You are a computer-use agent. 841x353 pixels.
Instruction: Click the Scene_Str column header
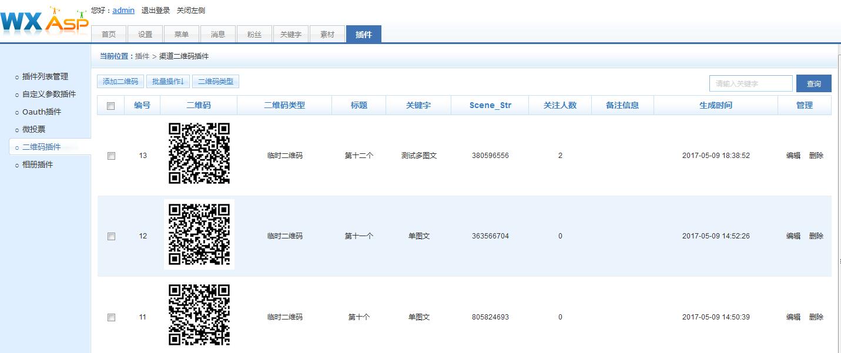coord(490,106)
